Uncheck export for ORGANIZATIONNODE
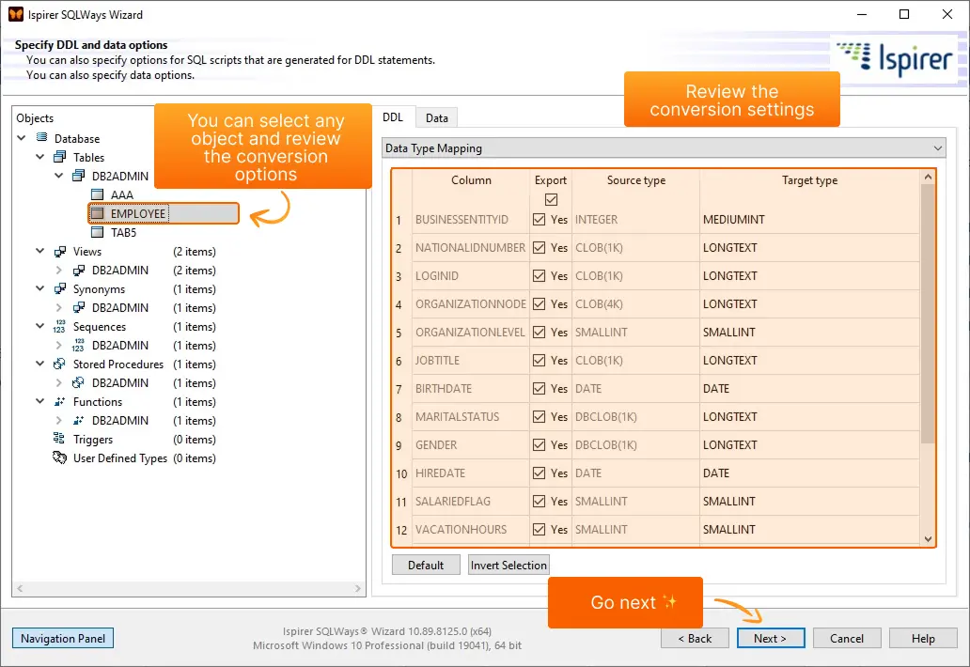The width and height of the screenshot is (970, 667). (539, 303)
